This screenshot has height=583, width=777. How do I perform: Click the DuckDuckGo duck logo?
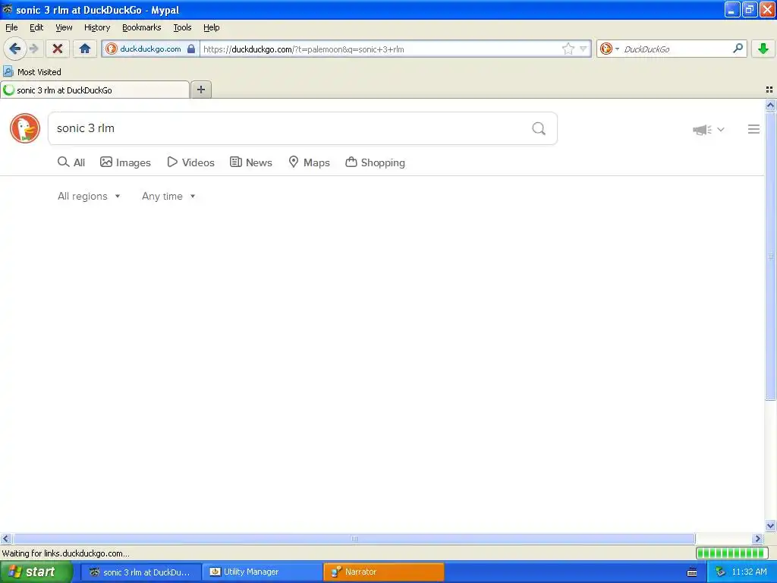(x=25, y=128)
